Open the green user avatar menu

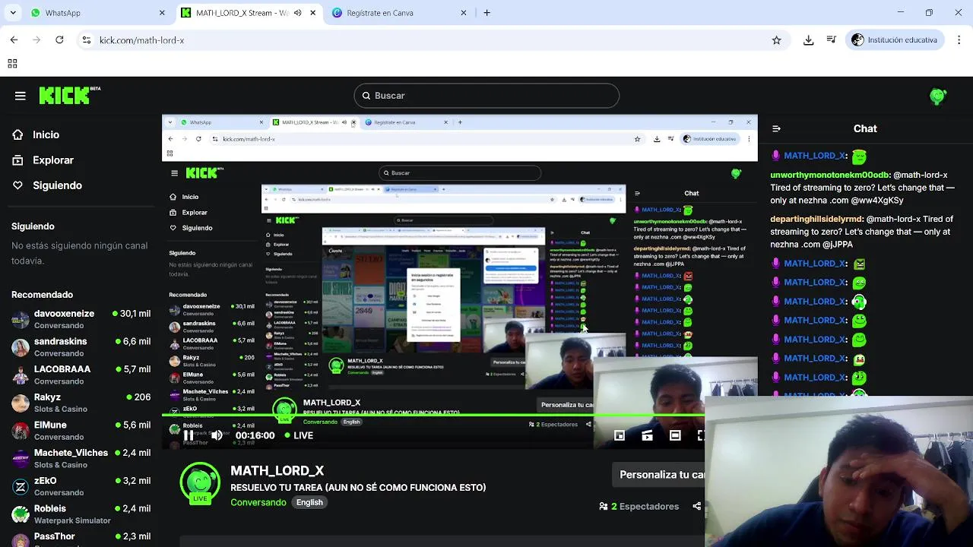(x=938, y=96)
